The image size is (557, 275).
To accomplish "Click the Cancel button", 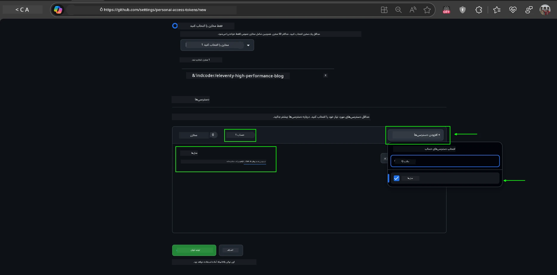I will point(231,250).
